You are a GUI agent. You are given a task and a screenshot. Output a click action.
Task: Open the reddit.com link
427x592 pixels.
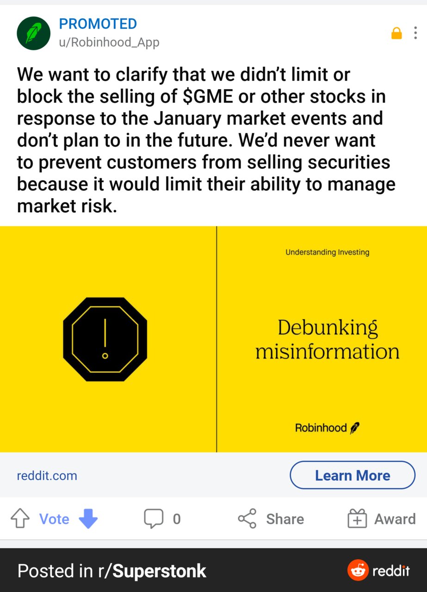(x=47, y=476)
